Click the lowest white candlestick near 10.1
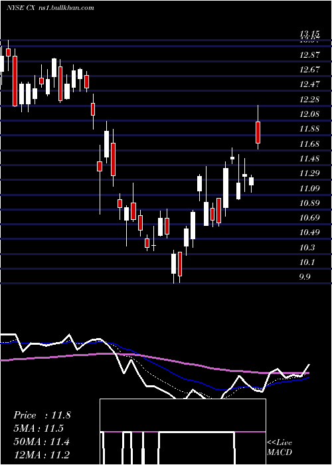Screen dimensions: 332x465 point(174,264)
